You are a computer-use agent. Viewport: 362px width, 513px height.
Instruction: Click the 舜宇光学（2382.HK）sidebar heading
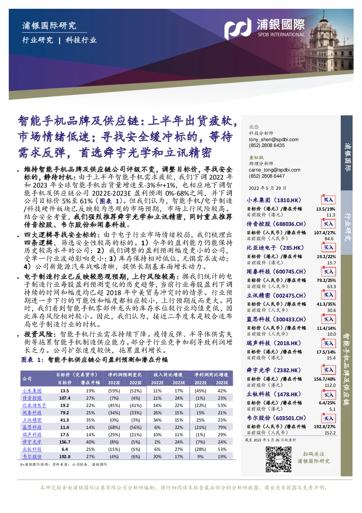pos(274,370)
